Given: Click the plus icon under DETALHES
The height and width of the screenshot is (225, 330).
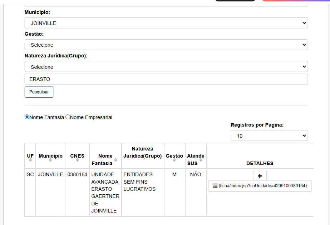Looking at the screenshot, I should click(260, 176).
